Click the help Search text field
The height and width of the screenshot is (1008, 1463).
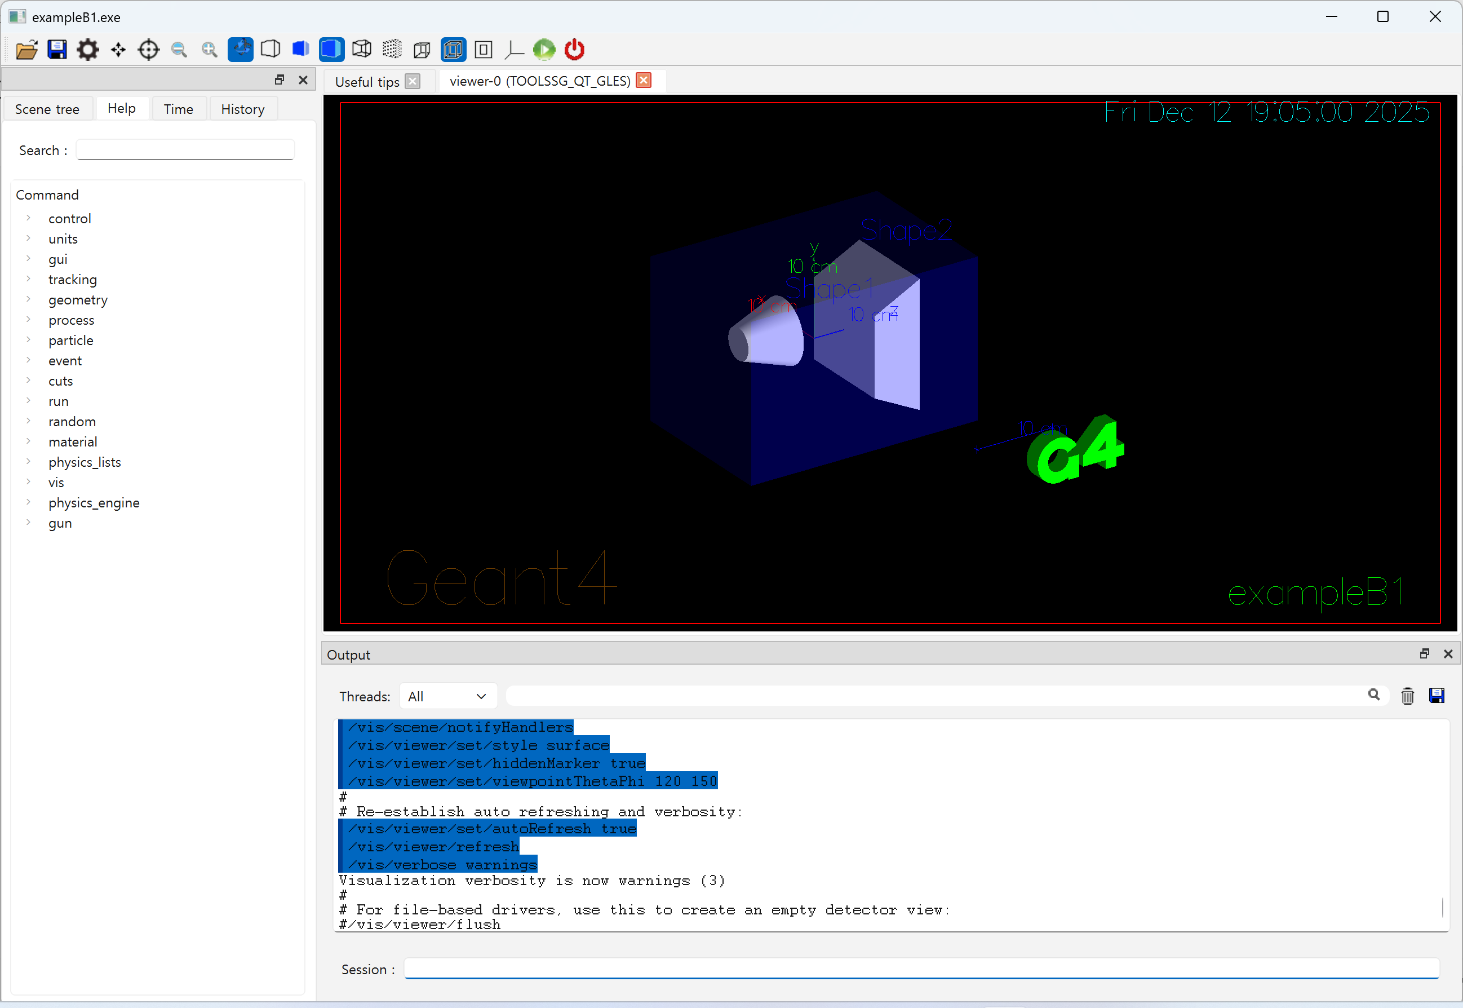pos(185,150)
